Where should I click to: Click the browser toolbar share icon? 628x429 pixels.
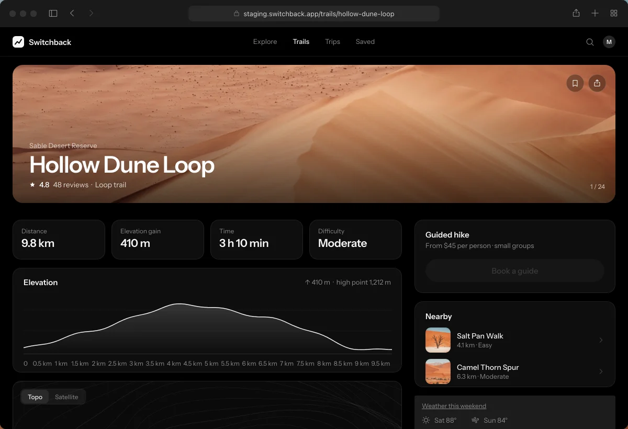coord(576,13)
